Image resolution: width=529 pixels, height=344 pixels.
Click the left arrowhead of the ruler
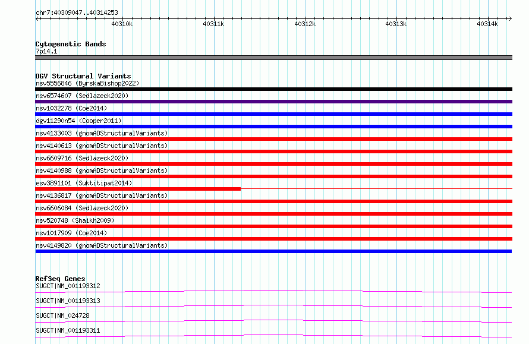tap(37, 18)
